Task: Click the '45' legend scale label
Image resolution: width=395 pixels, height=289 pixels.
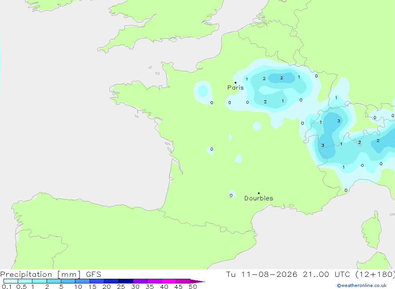Action: pyautogui.click(x=179, y=287)
